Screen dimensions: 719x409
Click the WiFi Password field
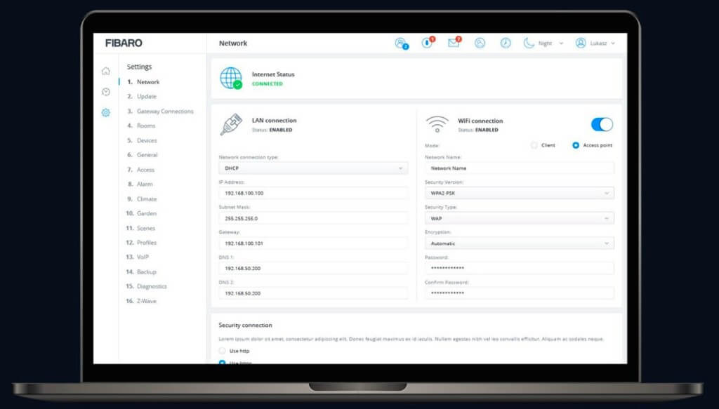pyautogui.click(x=520, y=268)
